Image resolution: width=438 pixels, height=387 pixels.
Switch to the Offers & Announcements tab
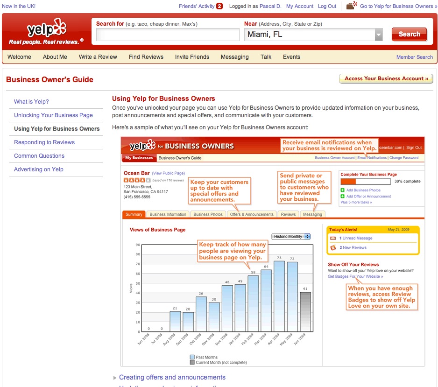252,214
